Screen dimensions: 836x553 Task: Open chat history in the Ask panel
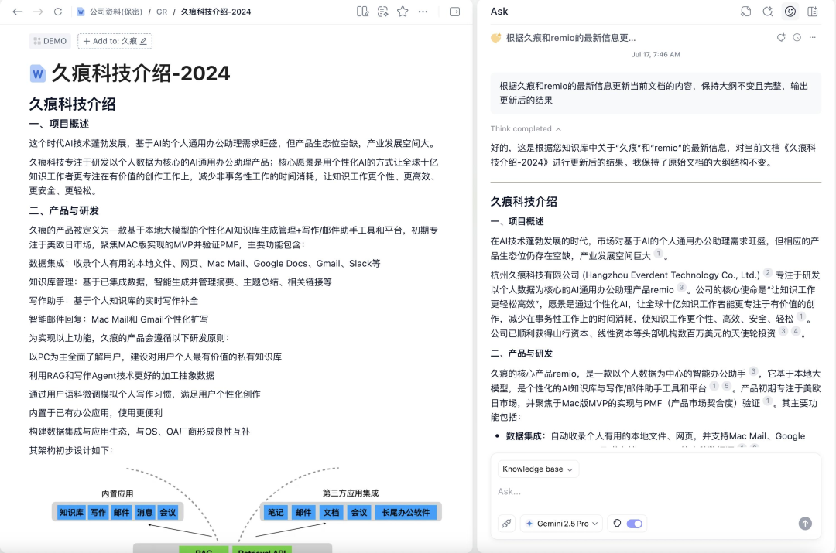pos(746,12)
